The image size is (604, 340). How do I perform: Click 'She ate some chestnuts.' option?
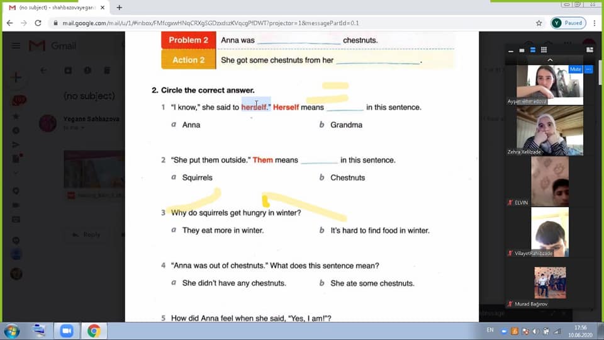coord(372,283)
